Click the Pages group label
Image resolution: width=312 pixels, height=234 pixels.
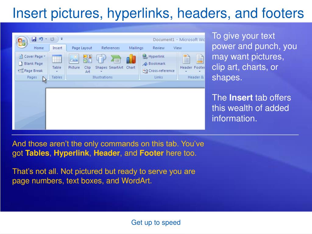(32, 77)
